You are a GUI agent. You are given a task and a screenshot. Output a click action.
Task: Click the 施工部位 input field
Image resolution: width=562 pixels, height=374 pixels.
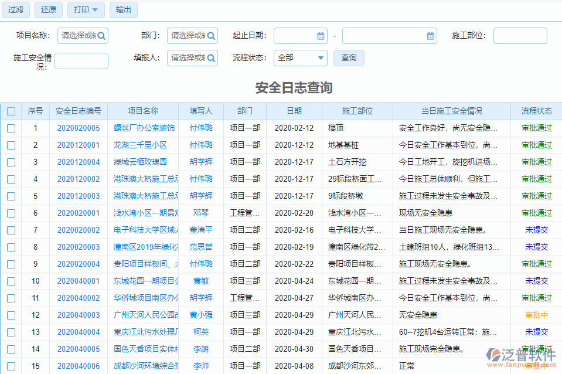coord(519,36)
